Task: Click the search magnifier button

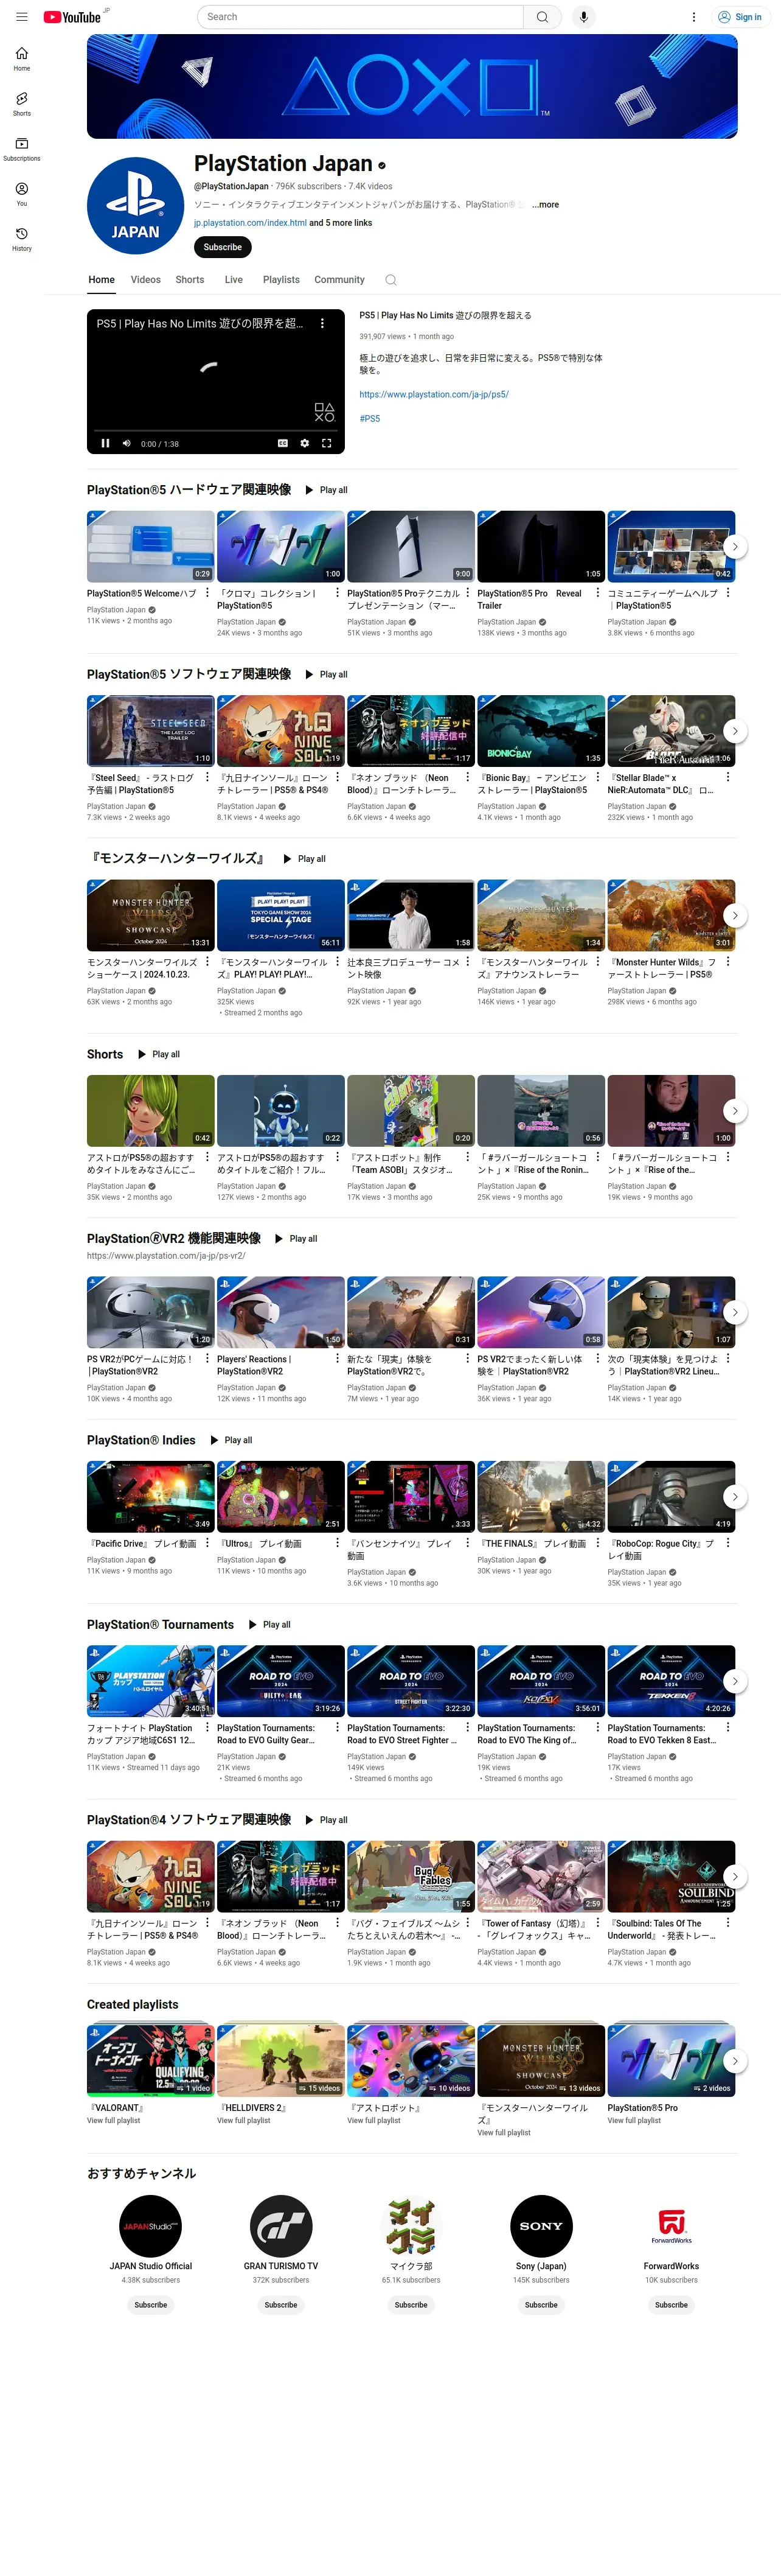Action: click(x=543, y=17)
